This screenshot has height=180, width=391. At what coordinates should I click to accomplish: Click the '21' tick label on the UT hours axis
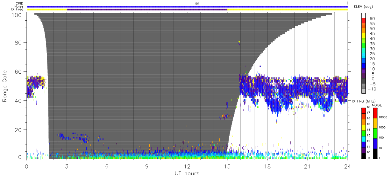[308, 166]
